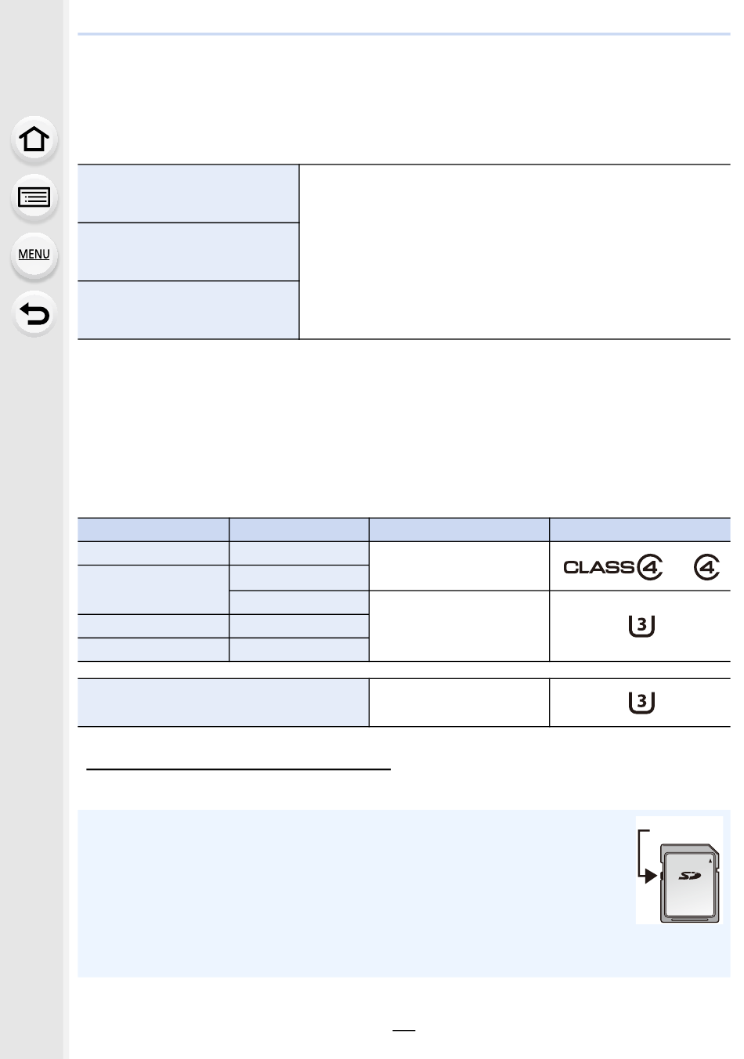Return to the previous page with back arrow
This screenshot has height=1059, width=744.
(x=34, y=314)
